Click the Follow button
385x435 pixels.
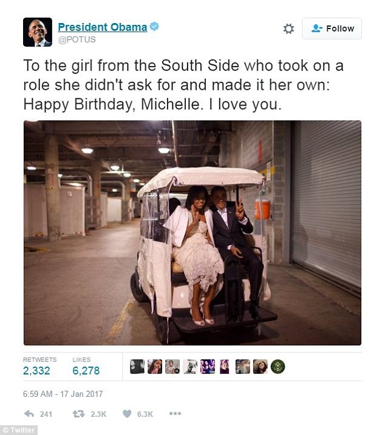[332, 29]
